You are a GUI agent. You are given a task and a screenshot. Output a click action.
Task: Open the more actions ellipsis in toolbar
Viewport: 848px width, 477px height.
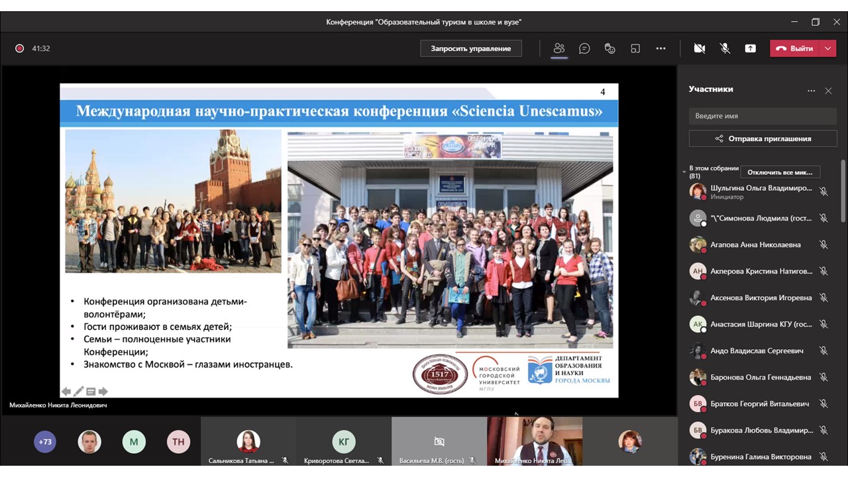pos(661,48)
